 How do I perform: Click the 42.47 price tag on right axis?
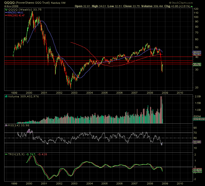click(197, 54)
